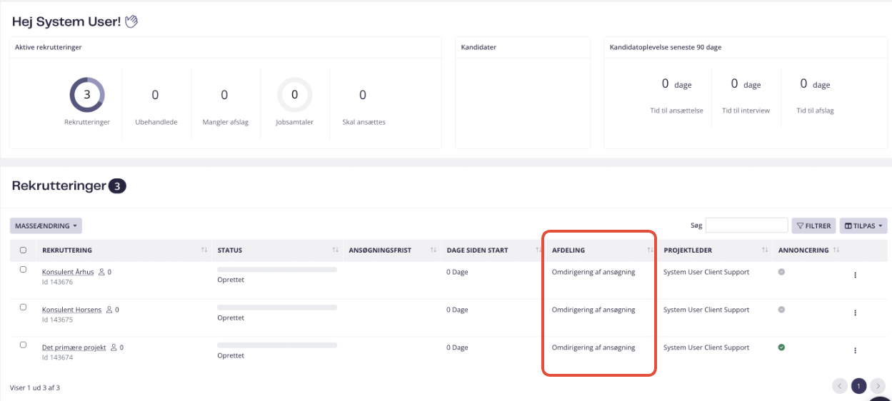Click progress bar for Det primære projekt status
The image size is (892, 401).
pyautogui.click(x=277, y=345)
